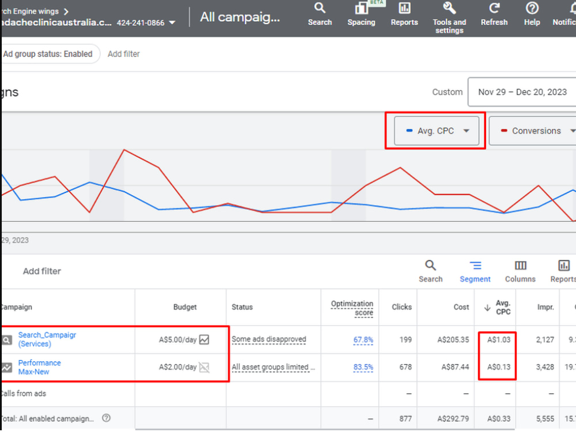The width and height of the screenshot is (576, 432).
Task: Select the 199 clicks cell
Action: tap(406, 340)
